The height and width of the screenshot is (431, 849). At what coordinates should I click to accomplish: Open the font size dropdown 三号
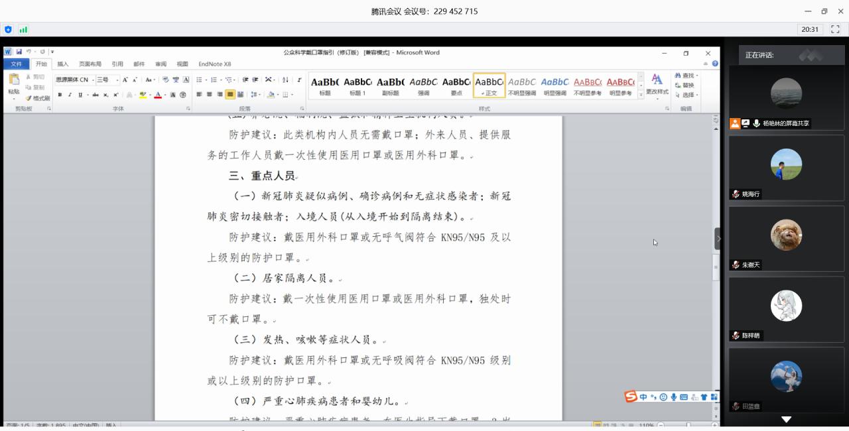[x=107, y=80]
